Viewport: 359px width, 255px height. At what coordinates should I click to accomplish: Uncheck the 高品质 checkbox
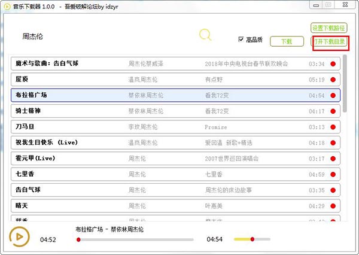coord(241,39)
